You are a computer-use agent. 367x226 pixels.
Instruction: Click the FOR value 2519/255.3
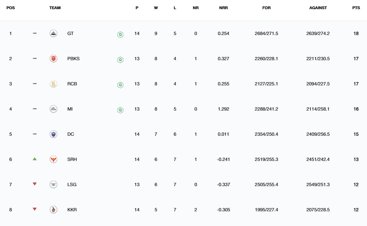click(266, 159)
